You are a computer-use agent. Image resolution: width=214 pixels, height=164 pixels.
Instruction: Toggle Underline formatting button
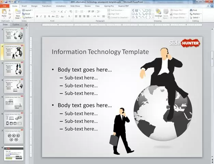(x=45, y=16)
